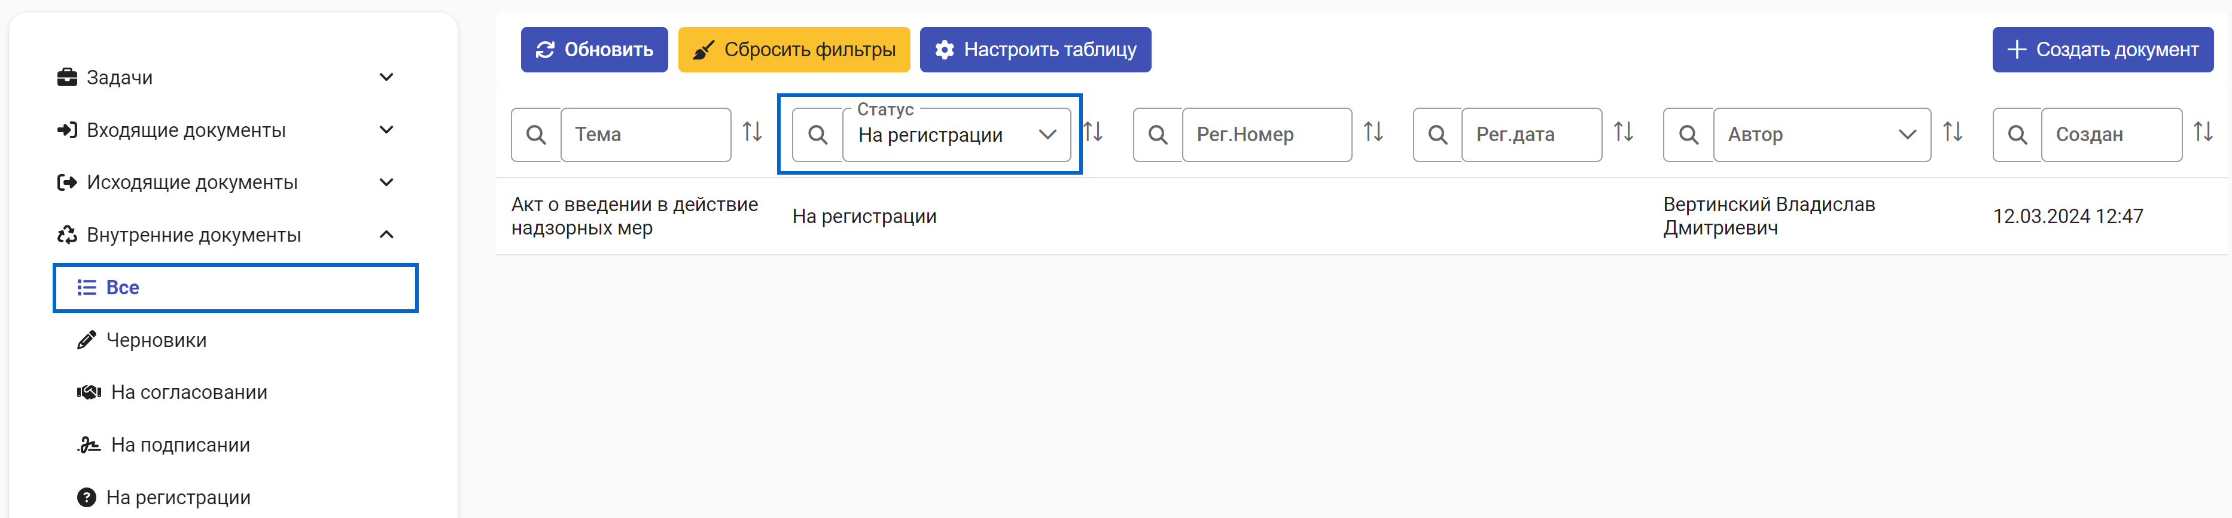
Task: Sort table by Тема column
Action: coord(752,132)
